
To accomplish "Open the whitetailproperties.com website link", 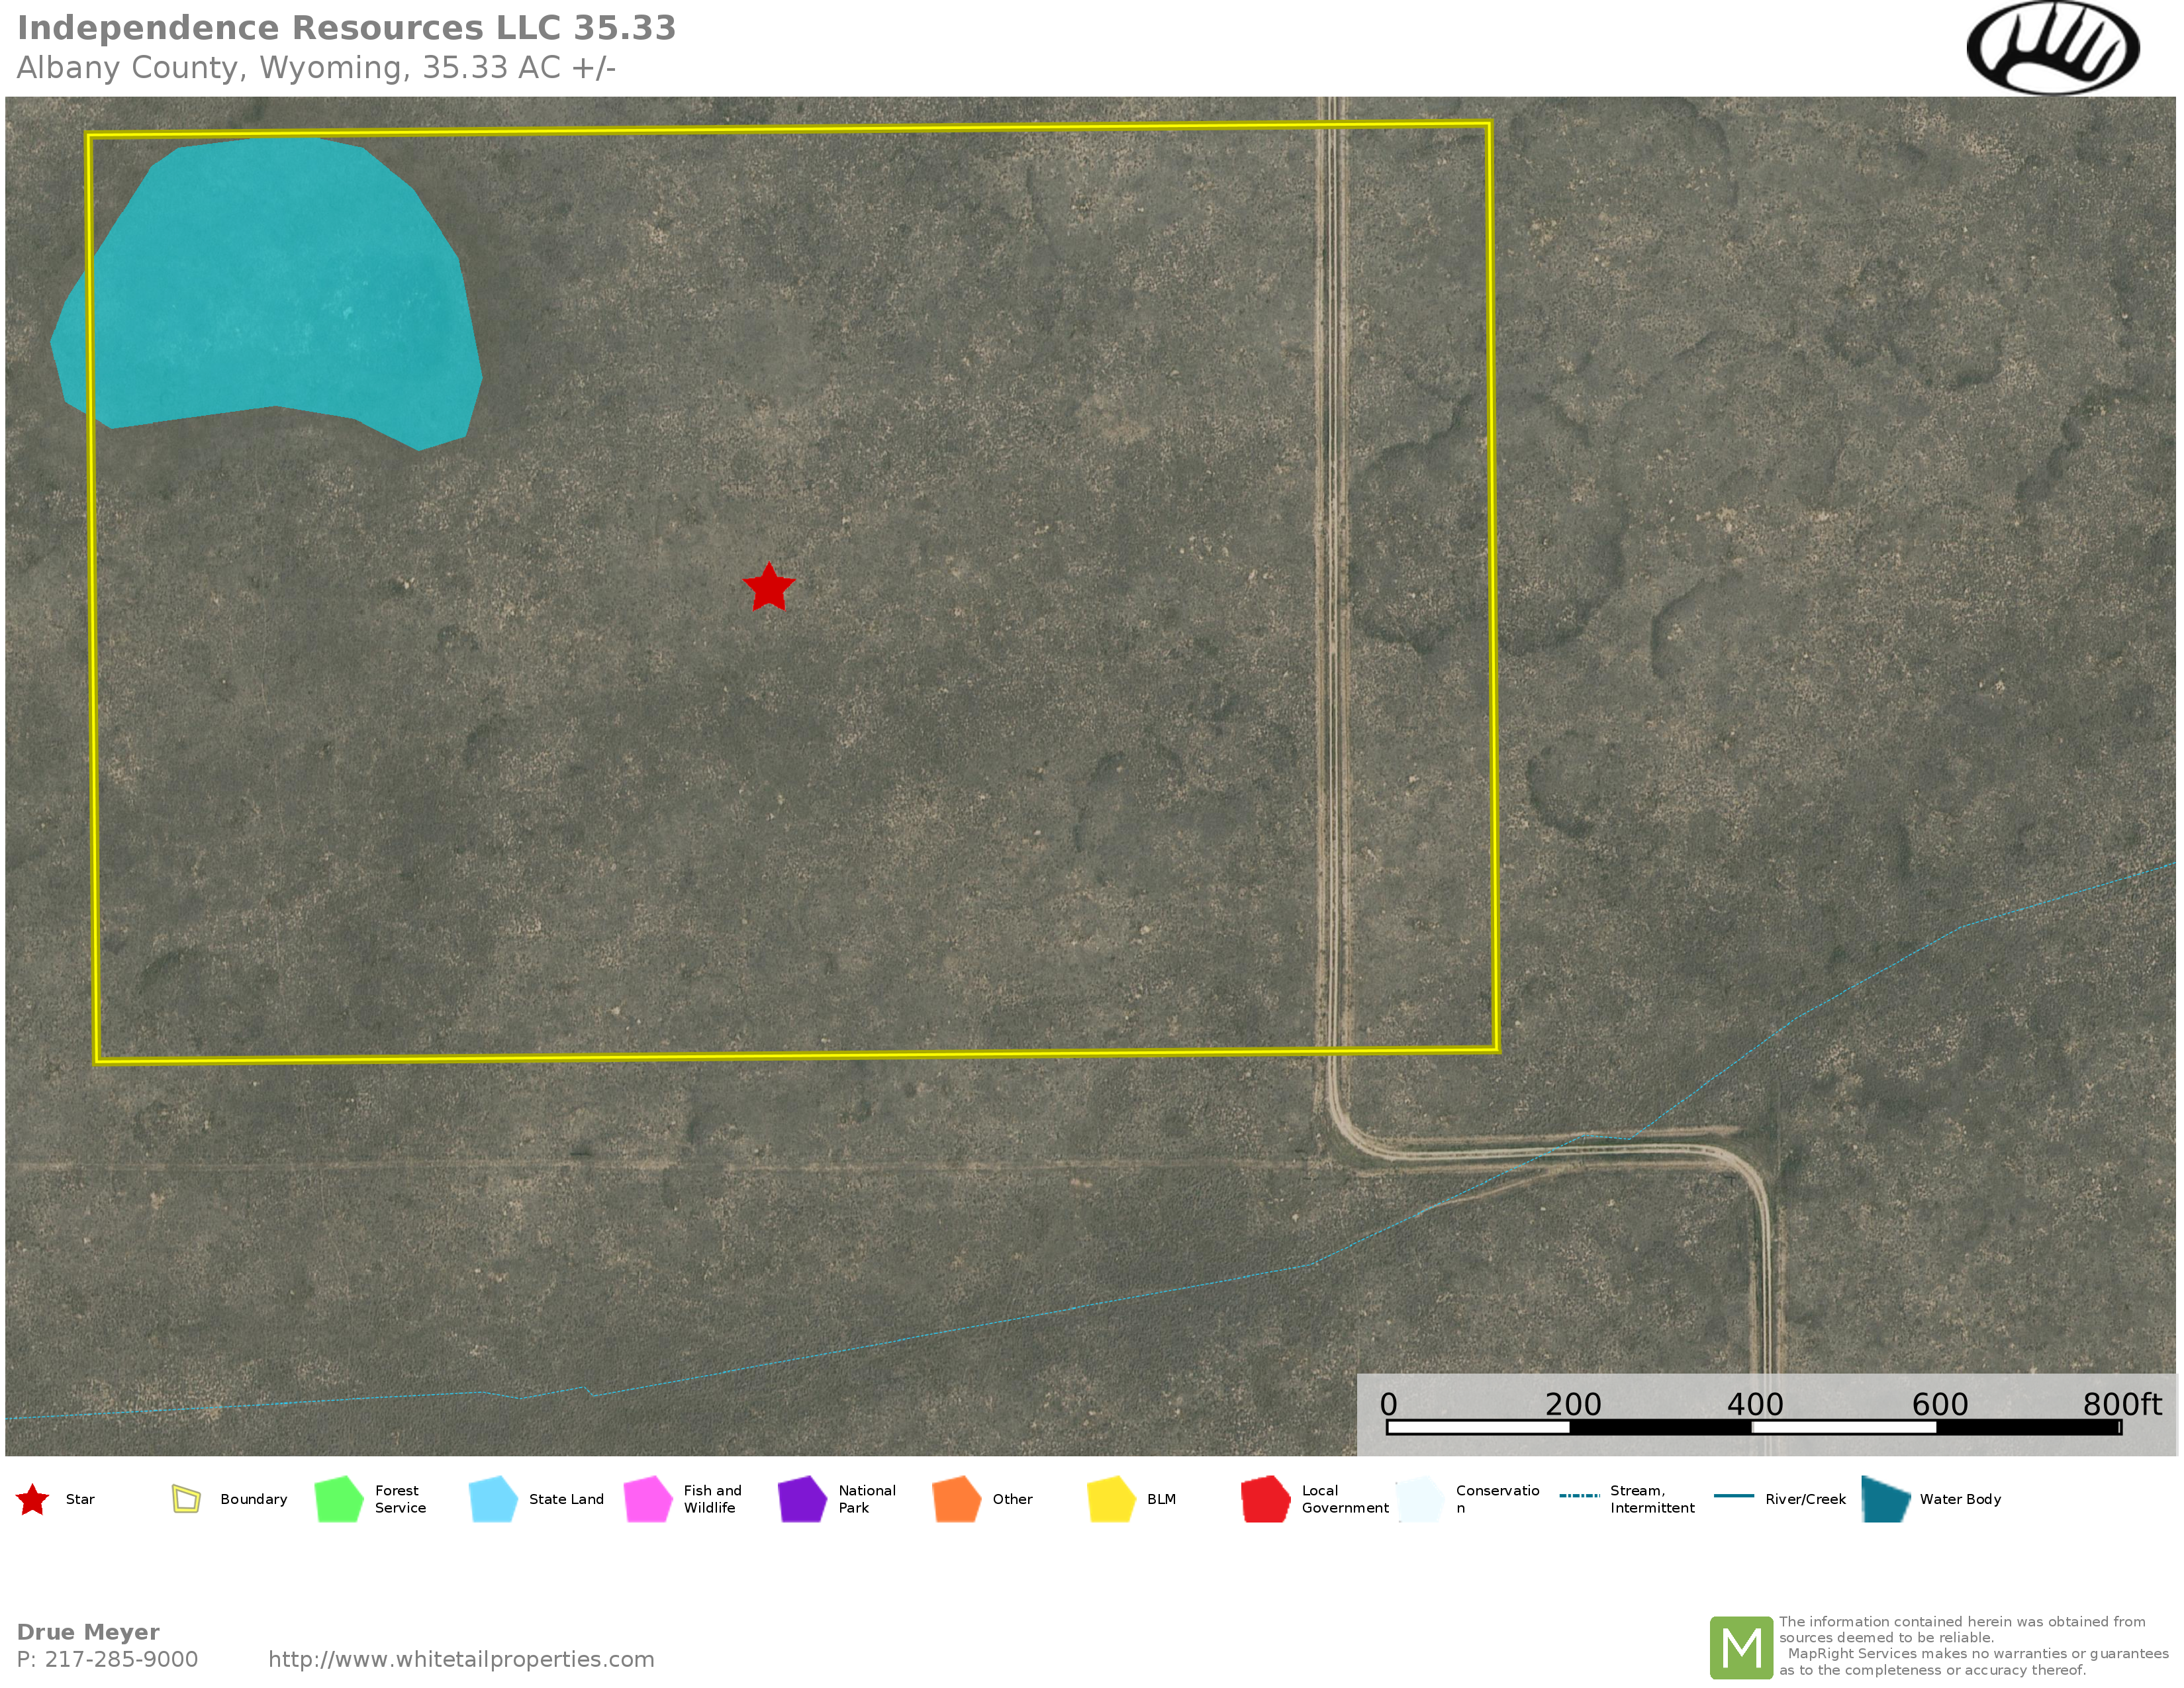I will (461, 1659).
